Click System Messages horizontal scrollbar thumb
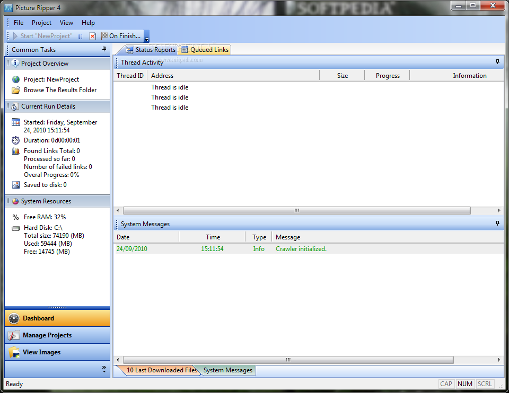509x393 pixels. [x=288, y=360]
